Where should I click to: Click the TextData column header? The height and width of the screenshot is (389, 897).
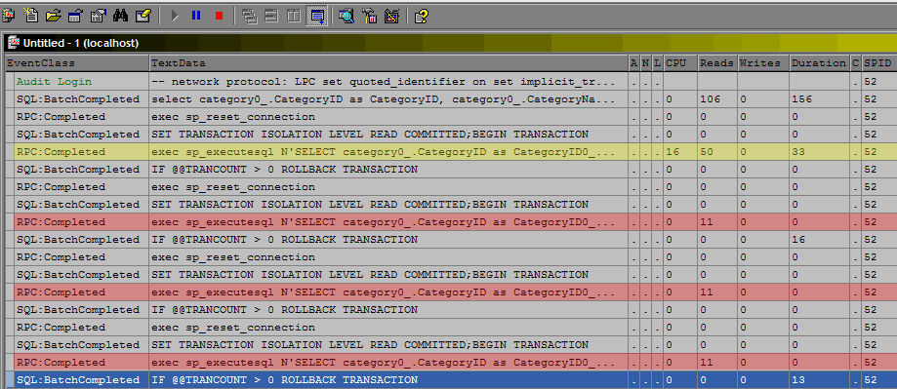click(388, 63)
